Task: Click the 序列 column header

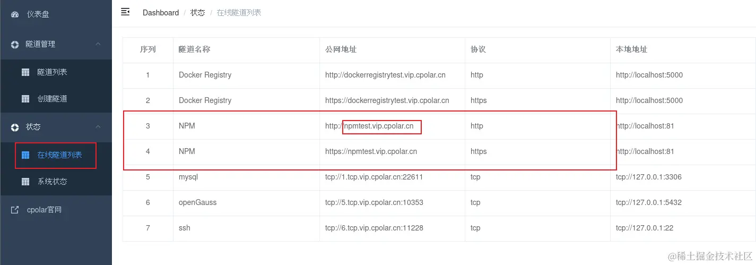Action: pos(147,49)
